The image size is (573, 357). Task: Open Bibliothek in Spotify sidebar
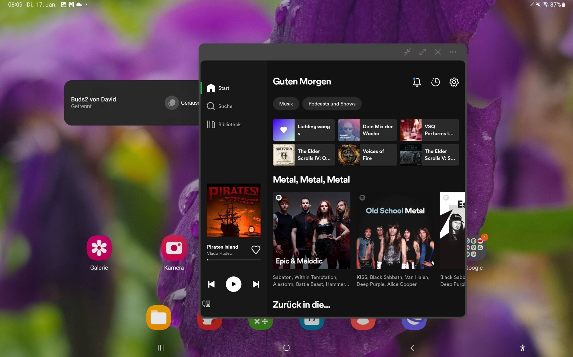click(x=224, y=124)
